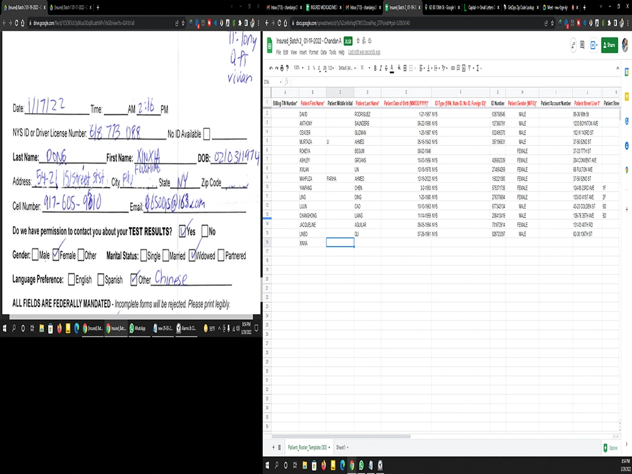This screenshot has width=632, height=474.
Task: Open the Format menu
Action: 313,52
